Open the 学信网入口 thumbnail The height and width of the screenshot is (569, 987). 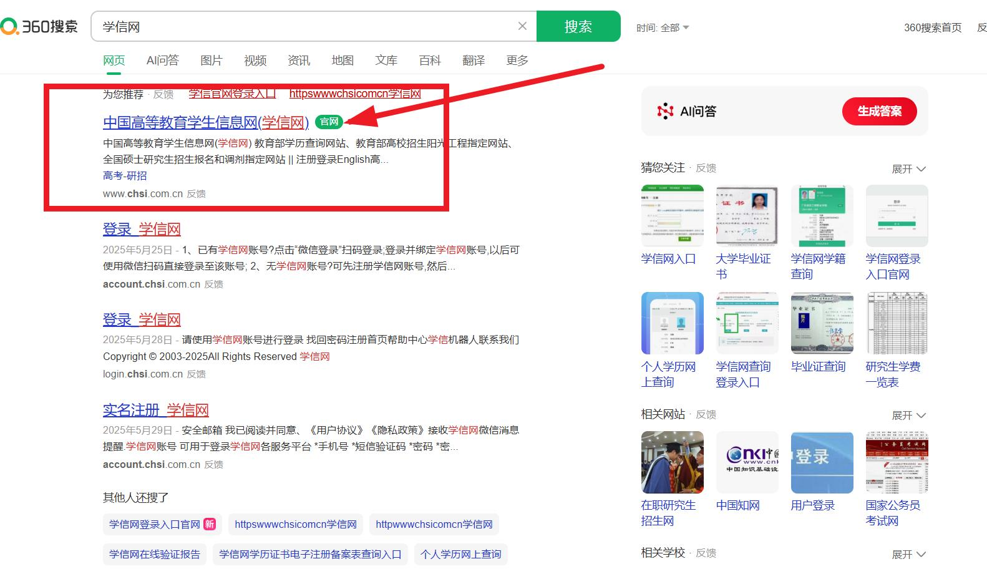(x=673, y=216)
